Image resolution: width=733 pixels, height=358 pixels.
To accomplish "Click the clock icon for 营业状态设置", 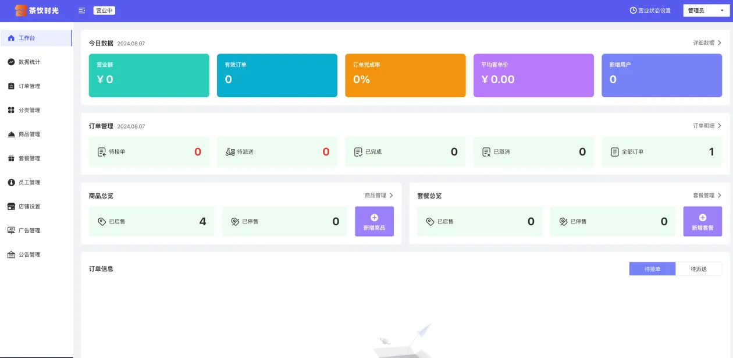I will pos(633,10).
